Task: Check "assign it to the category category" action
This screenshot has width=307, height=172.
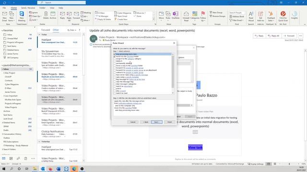Action: tap(115, 59)
